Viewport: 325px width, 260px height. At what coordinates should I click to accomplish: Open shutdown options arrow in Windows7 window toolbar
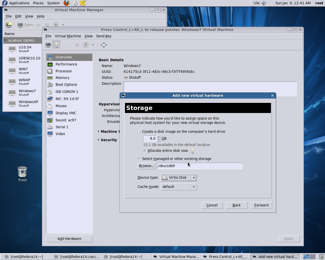pyautogui.click(x=93, y=45)
